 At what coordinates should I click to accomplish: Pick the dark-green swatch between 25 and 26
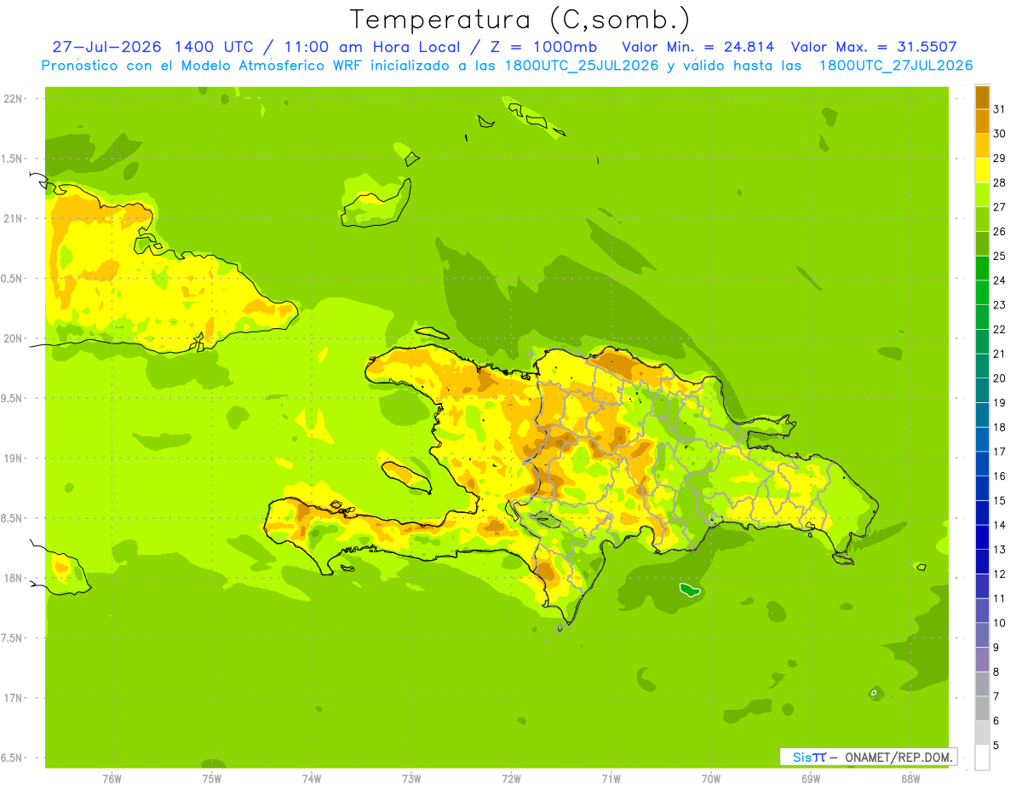[982, 244]
